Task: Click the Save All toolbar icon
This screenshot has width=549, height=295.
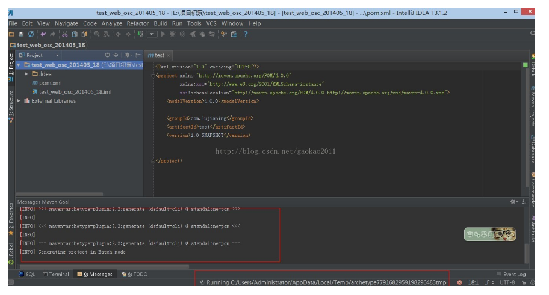Action: point(20,34)
